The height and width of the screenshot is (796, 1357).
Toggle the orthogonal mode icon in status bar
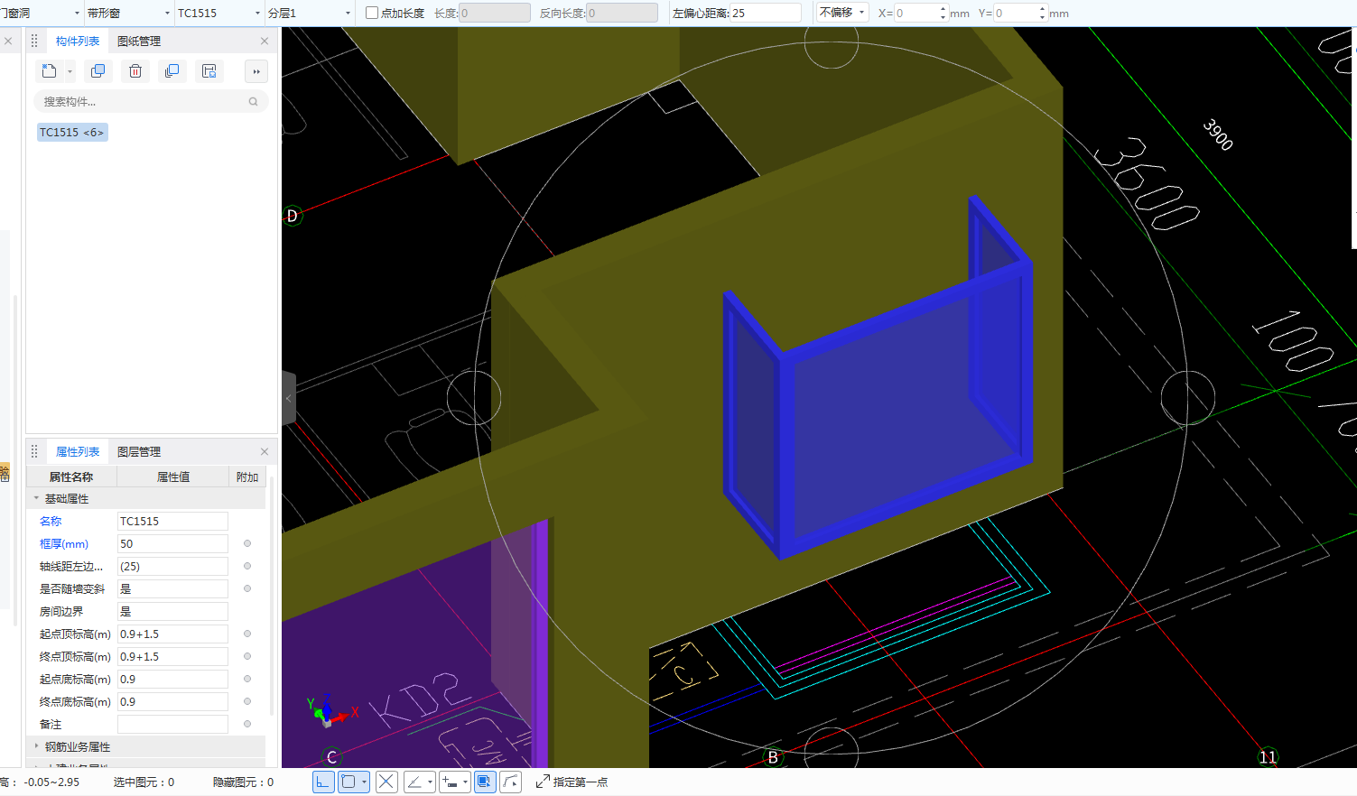pos(323,782)
